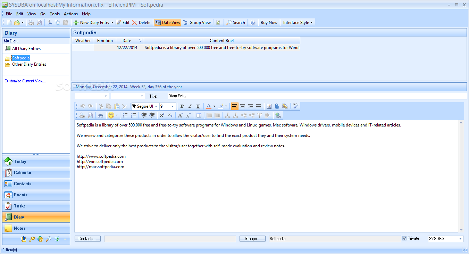Screen dimensions: 469x254
Task: Open the Actions menu
Action: tap(71, 14)
